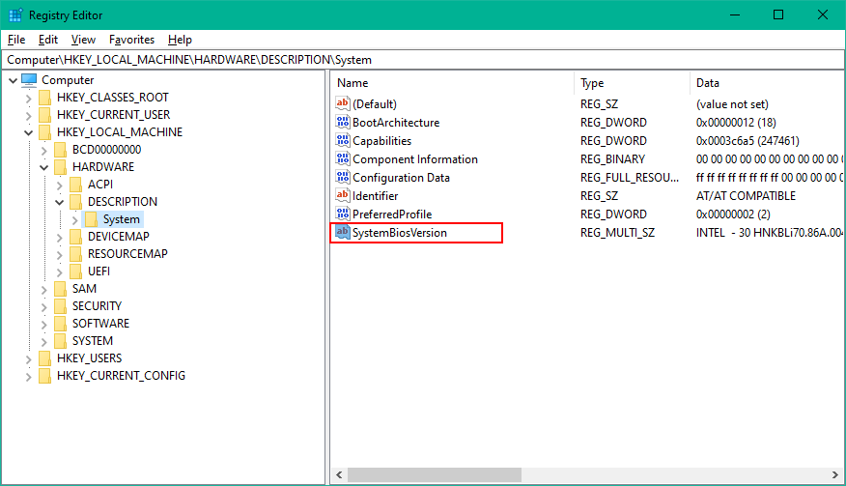The height and width of the screenshot is (486, 846).
Task: Expand the ACPI key arrow
Action: click(60, 185)
